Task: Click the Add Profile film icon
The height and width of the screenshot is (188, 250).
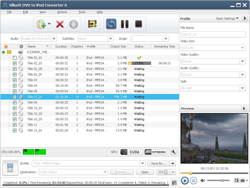Action: click(92, 24)
